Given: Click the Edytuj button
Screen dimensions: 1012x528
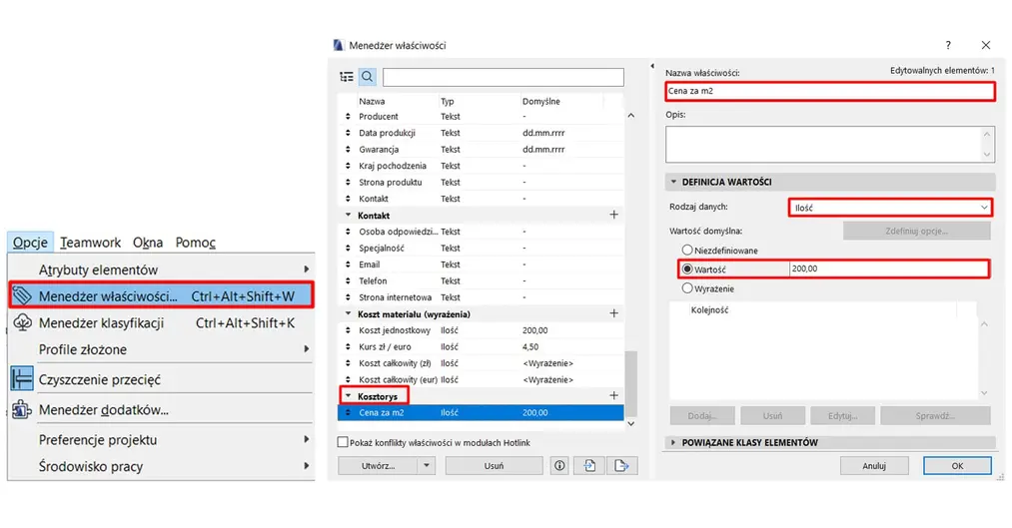Looking at the screenshot, I should coord(842,416).
